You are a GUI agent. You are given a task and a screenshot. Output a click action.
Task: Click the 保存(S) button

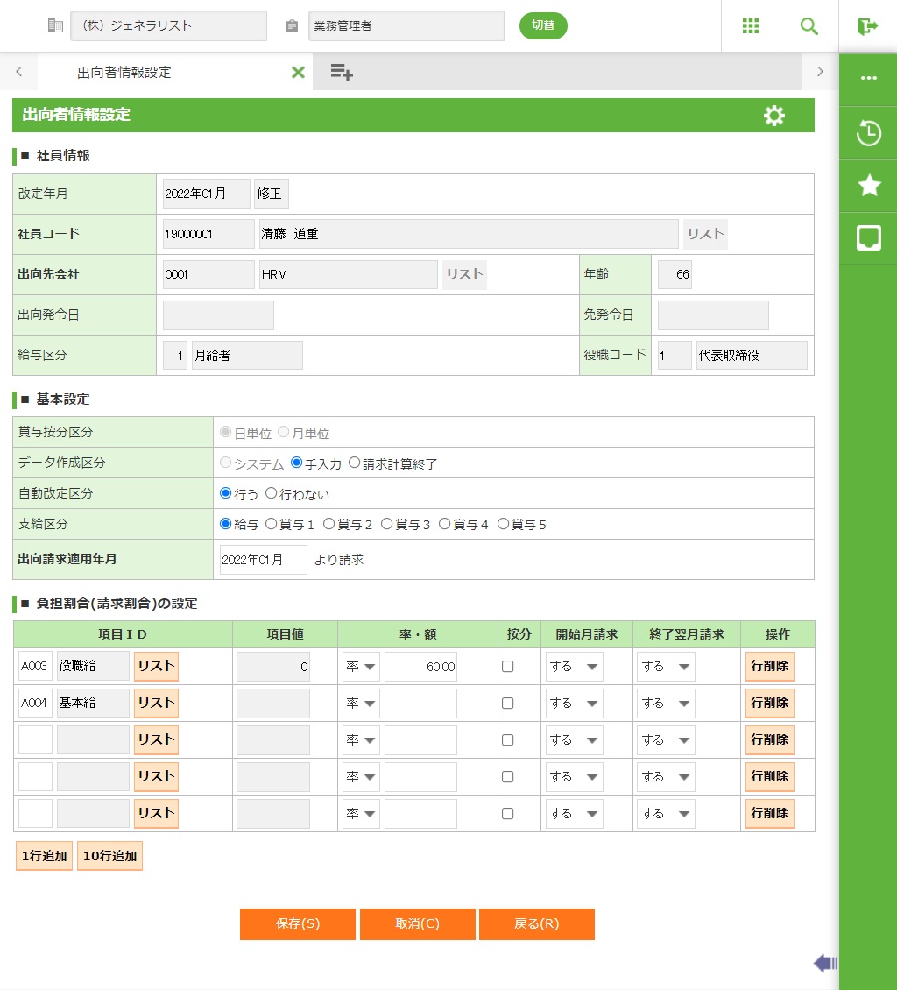point(298,924)
